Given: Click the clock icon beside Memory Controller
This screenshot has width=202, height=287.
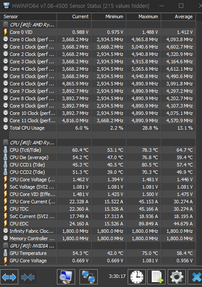Looking at the screenshot, I should click(6, 238).
